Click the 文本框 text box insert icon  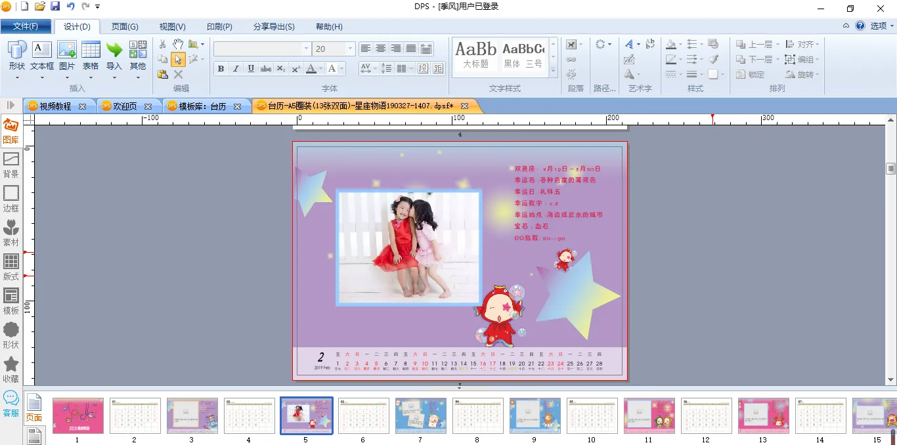[x=42, y=56]
